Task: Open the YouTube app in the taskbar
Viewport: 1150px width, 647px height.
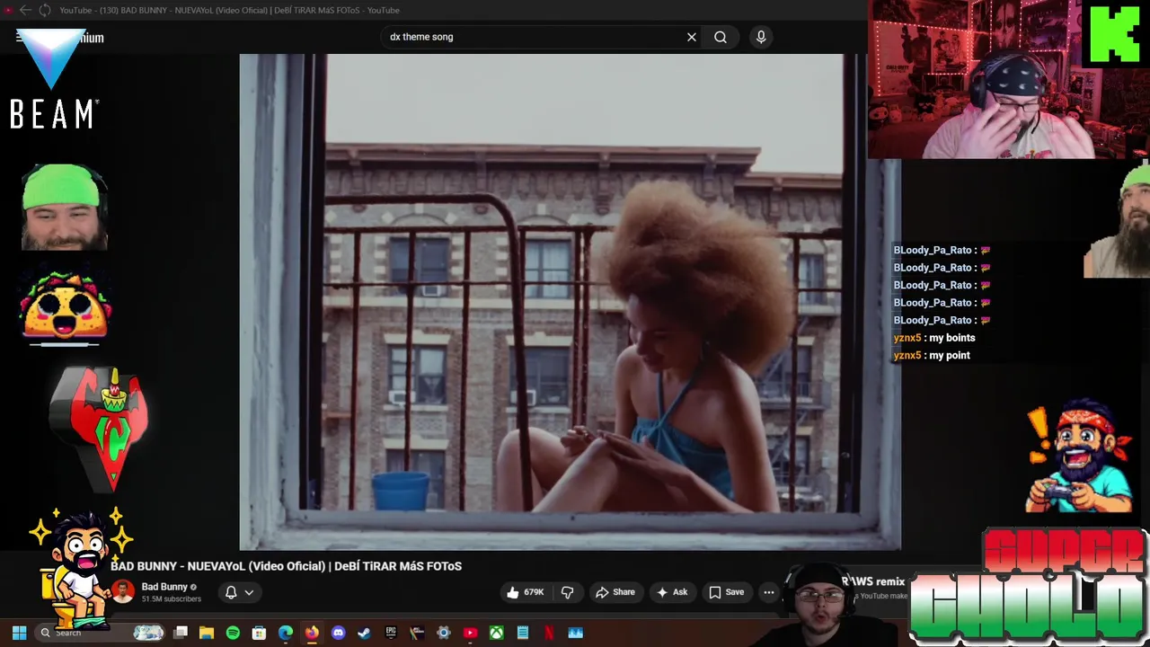Action: pos(470,633)
